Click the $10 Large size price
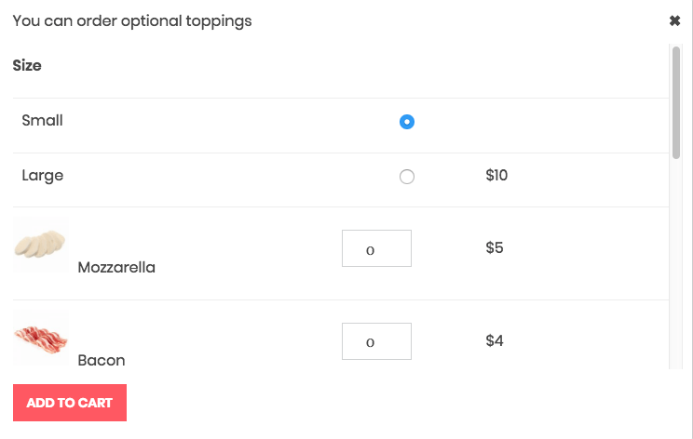Screen dimensions: 693x439 pyautogui.click(x=496, y=175)
